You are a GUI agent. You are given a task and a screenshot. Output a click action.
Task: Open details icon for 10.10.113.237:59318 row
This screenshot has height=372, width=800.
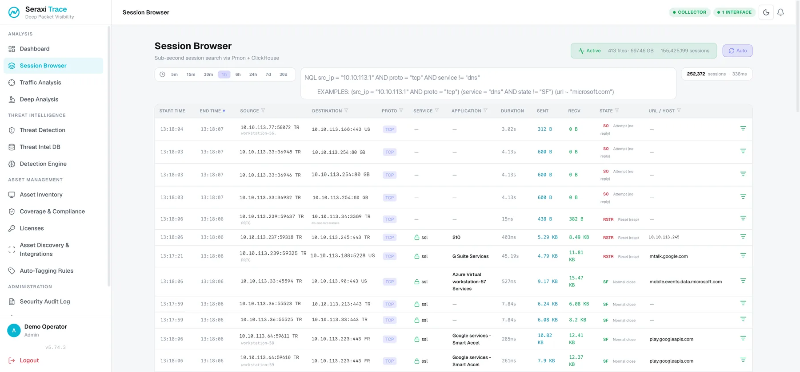[743, 236]
